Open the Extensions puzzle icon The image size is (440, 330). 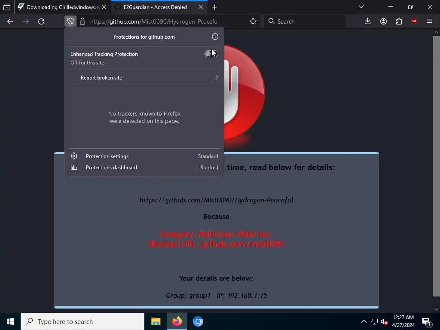[399, 21]
